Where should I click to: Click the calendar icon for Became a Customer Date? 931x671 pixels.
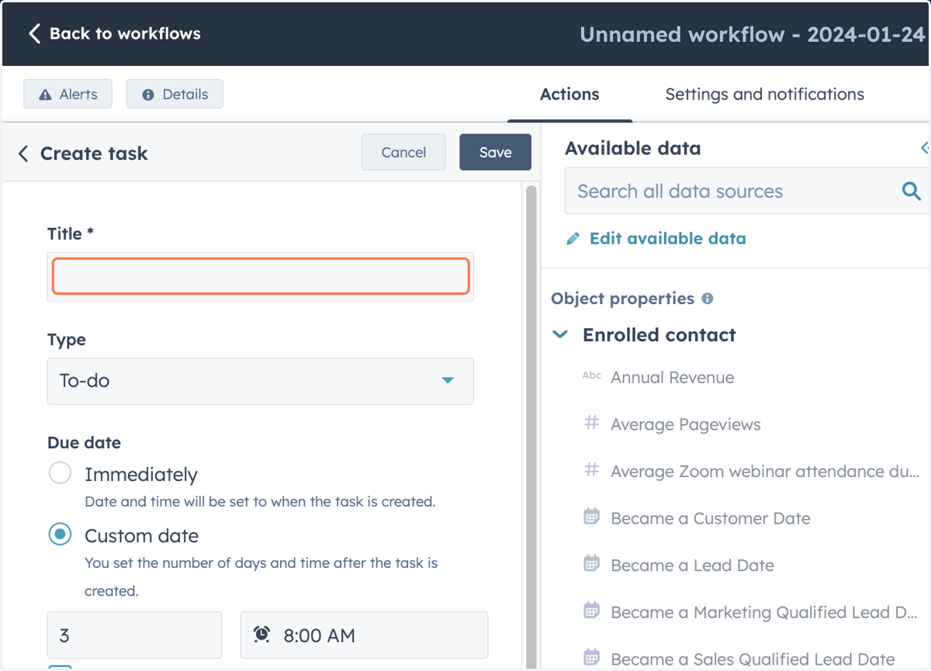point(591,517)
